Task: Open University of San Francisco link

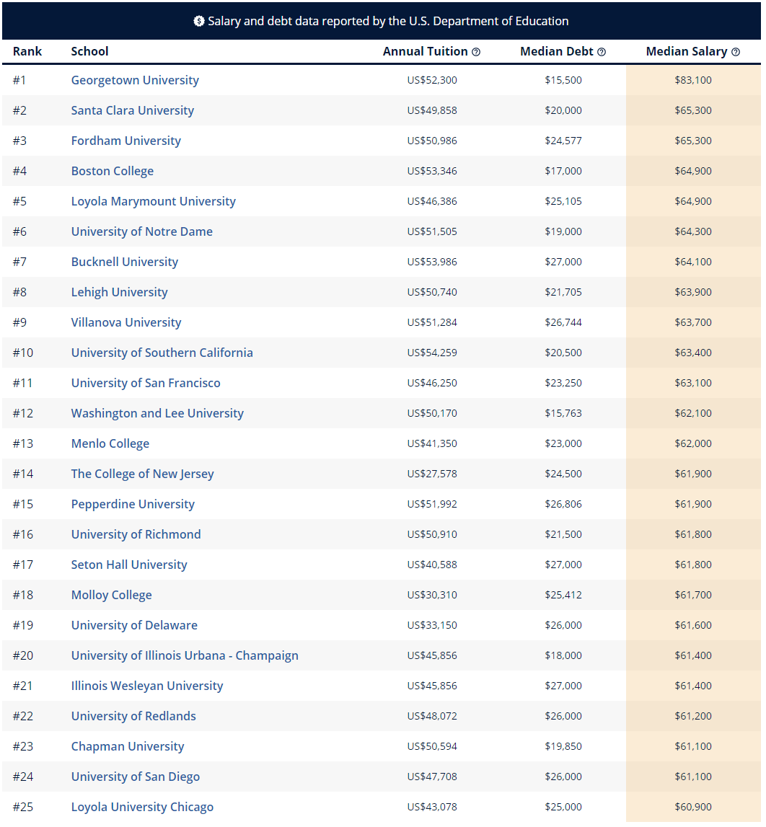Action: 146,383
